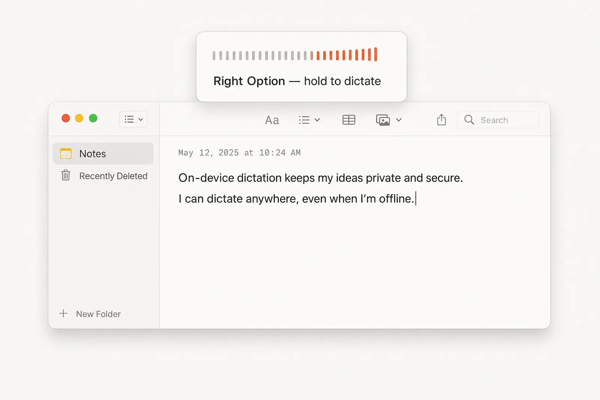
Task: Open the checklist style dropdown beside Aa
Action: [309, 120]
